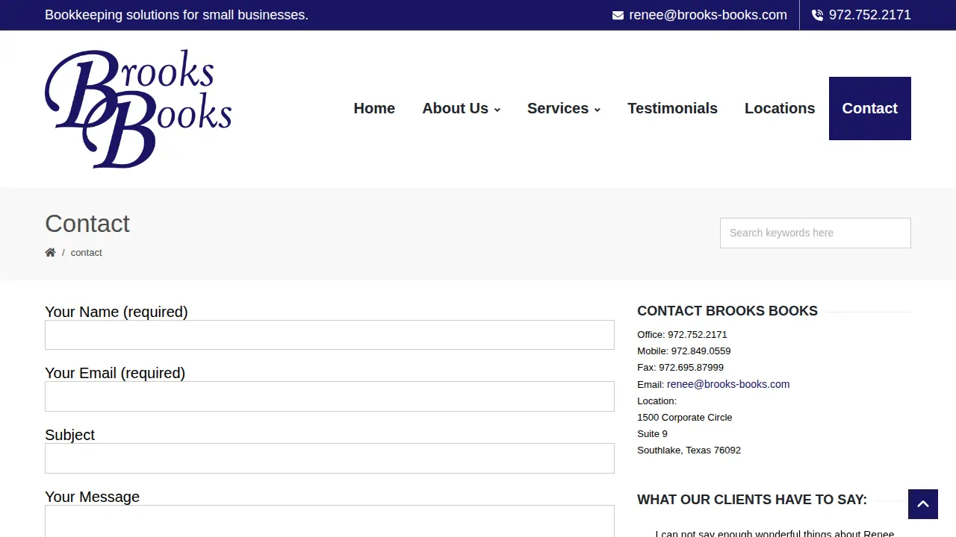Click the Your Name input field
956x537 pixels.
click(x=329, y=335)
